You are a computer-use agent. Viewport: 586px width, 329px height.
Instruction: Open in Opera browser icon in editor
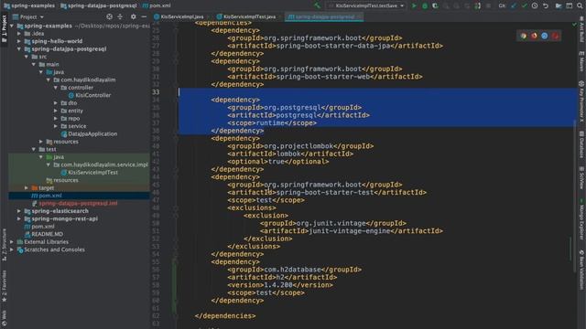(556, 36)
